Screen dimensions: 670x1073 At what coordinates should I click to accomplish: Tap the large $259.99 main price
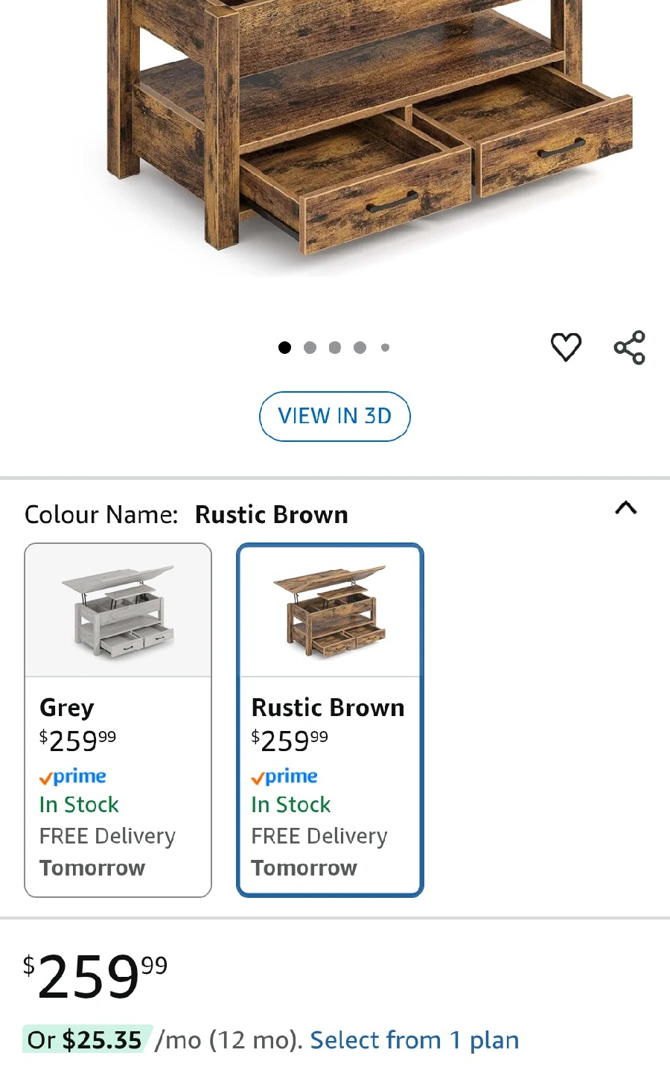pyautogui.click(x=95, y=976)
